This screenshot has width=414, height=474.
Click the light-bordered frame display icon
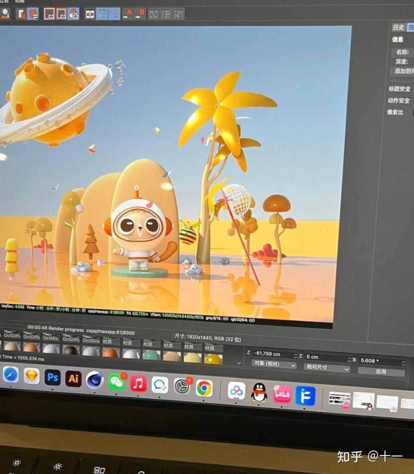(x=49, y=14)
